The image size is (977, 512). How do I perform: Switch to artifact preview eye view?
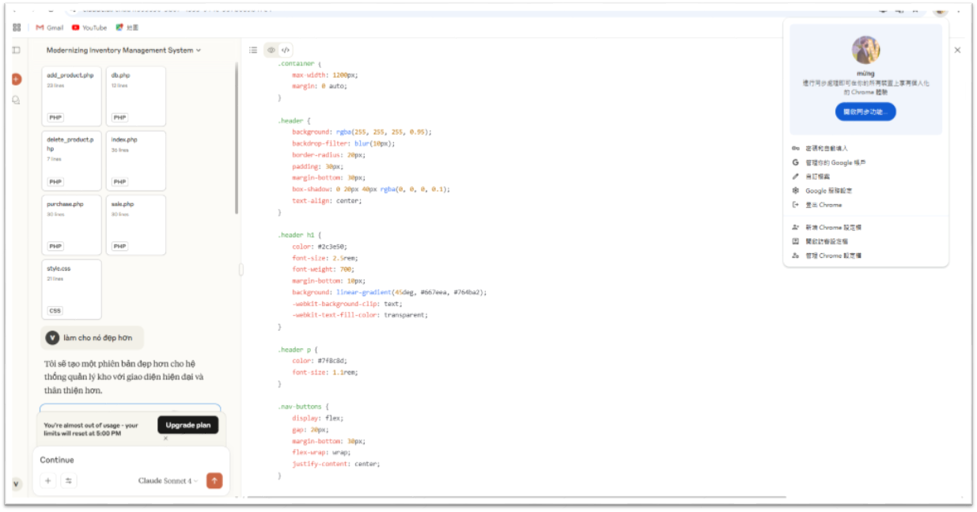coord(271,50)
